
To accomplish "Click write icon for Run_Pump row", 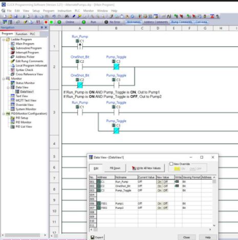I will click(x=177, y=182).
